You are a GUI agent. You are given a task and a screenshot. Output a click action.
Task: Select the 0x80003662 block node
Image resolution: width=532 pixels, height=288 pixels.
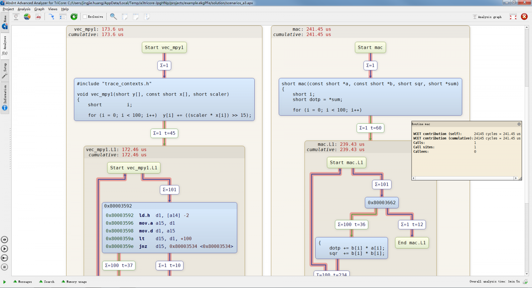tap(382, 203)
